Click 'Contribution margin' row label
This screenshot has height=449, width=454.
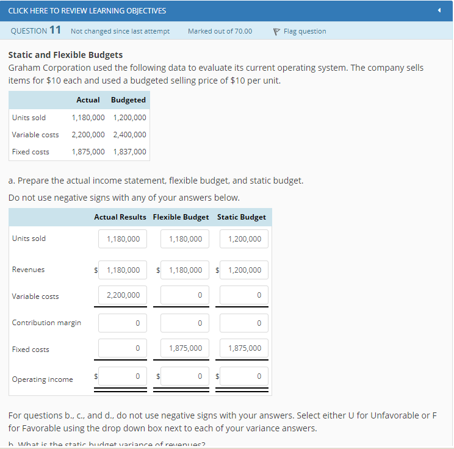[46, 323]
